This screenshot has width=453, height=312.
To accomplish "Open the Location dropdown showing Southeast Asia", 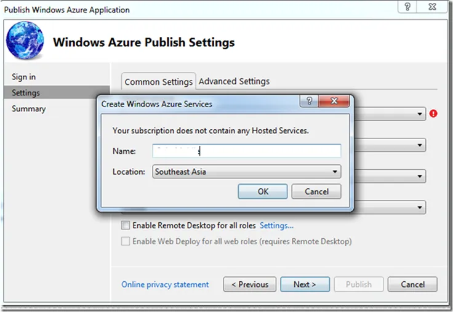I will click(x=246, y=172).
